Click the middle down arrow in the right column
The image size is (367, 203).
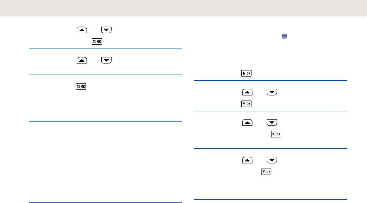[x=272, y=122]
